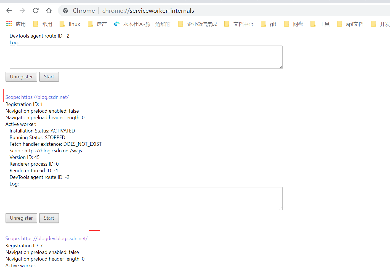Click Navigation preload enabled: false under blogdev scope

[42, 252]
